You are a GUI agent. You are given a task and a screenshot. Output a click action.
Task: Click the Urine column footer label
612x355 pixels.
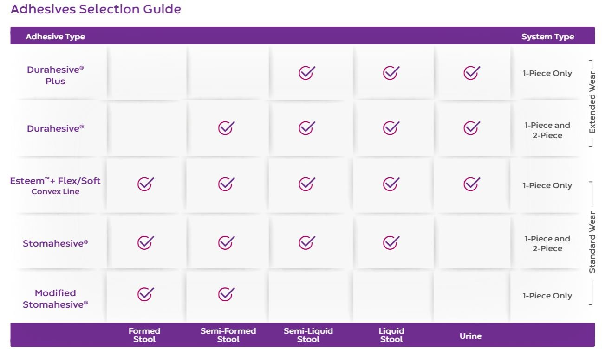point(470,336)
